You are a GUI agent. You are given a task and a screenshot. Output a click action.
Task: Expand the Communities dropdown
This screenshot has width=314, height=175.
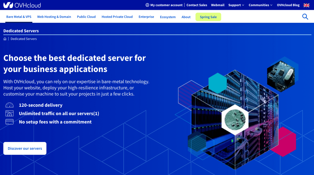coord(260,5)
